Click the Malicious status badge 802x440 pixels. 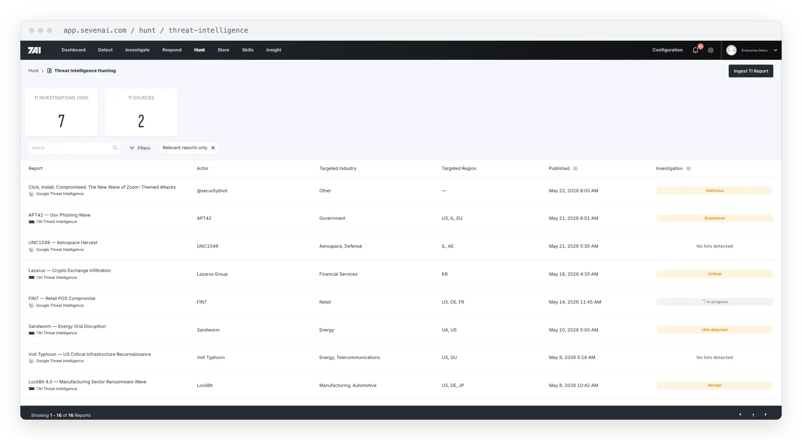[x=714, y=191]
